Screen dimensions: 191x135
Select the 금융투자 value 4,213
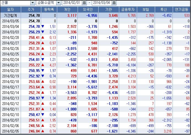(x=132, y=76)
